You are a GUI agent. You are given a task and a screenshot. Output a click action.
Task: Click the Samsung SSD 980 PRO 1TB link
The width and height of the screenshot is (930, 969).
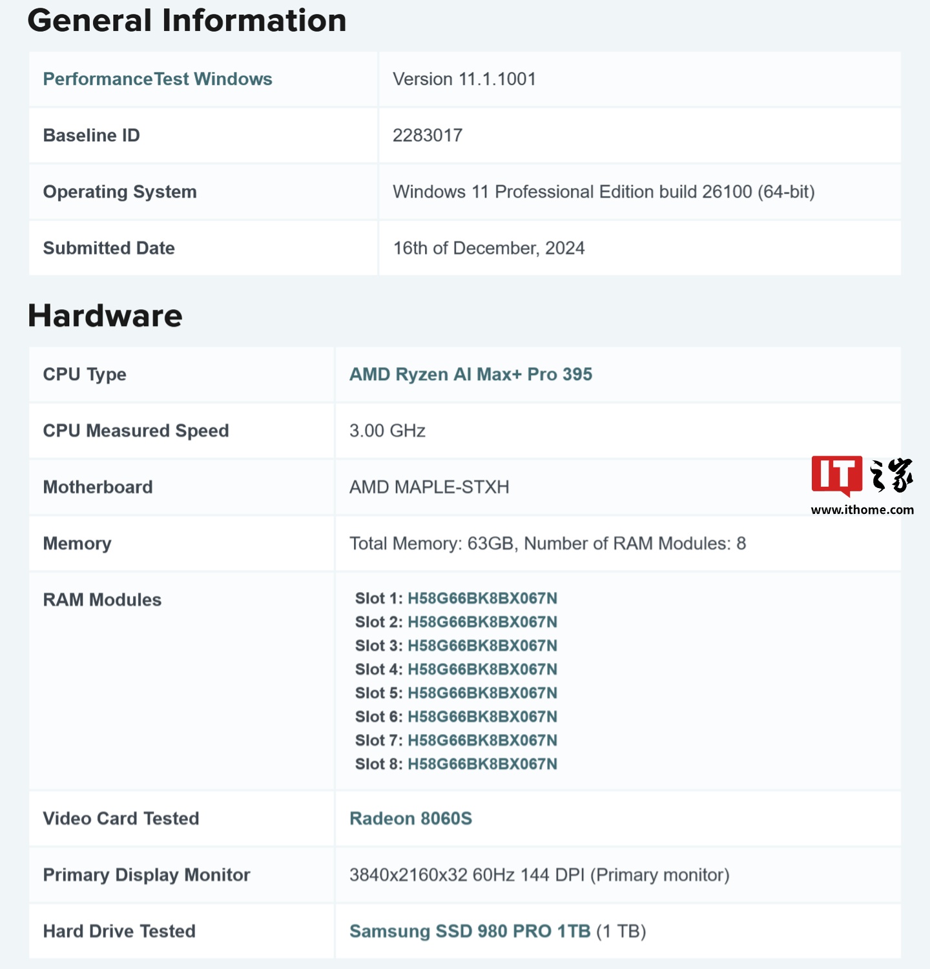pos(470,931)
